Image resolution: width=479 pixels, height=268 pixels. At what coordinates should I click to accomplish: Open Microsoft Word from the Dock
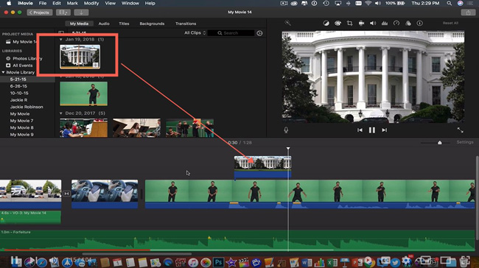coord(307,262)
